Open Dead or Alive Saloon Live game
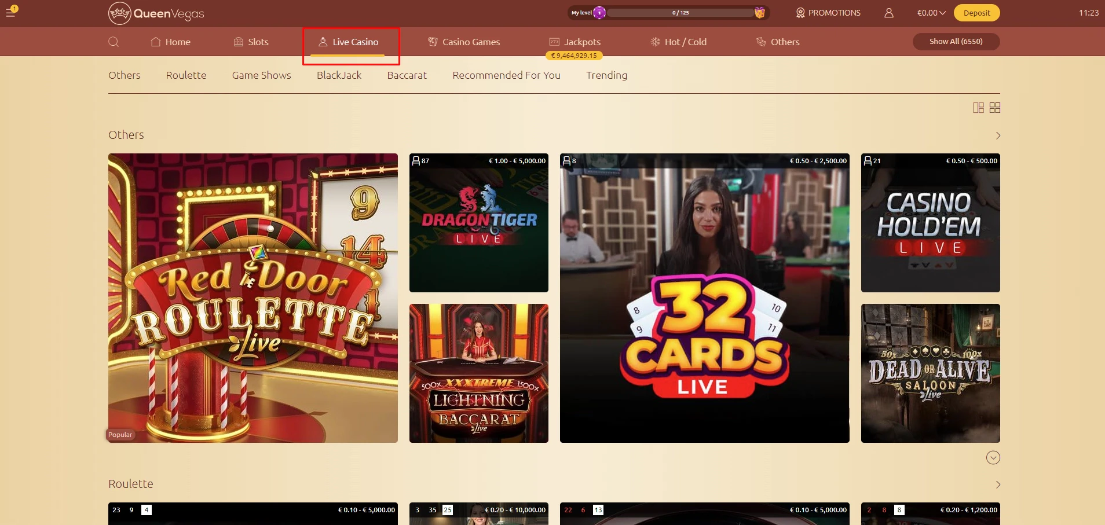 tap(931, 373)
